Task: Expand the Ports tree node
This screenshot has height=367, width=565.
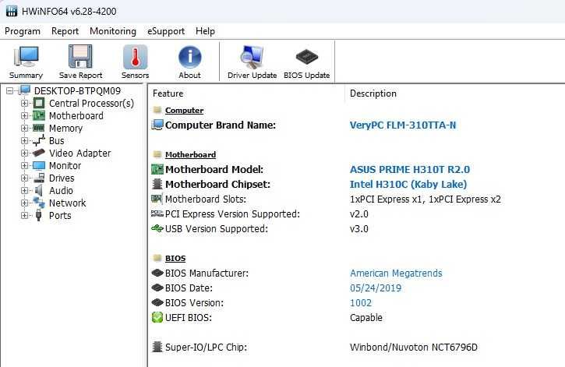Action: coord(24,215)
